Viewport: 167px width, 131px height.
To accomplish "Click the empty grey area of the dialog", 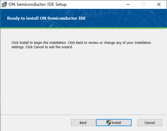I will [x=83, y=81].
